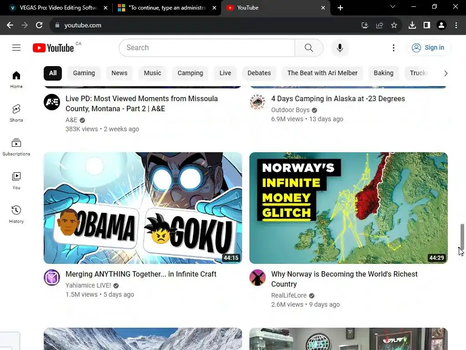The width and height of the screenshot is (466, 350).
Task: Click the A&E channel avatar
Action: pos(52,102)
